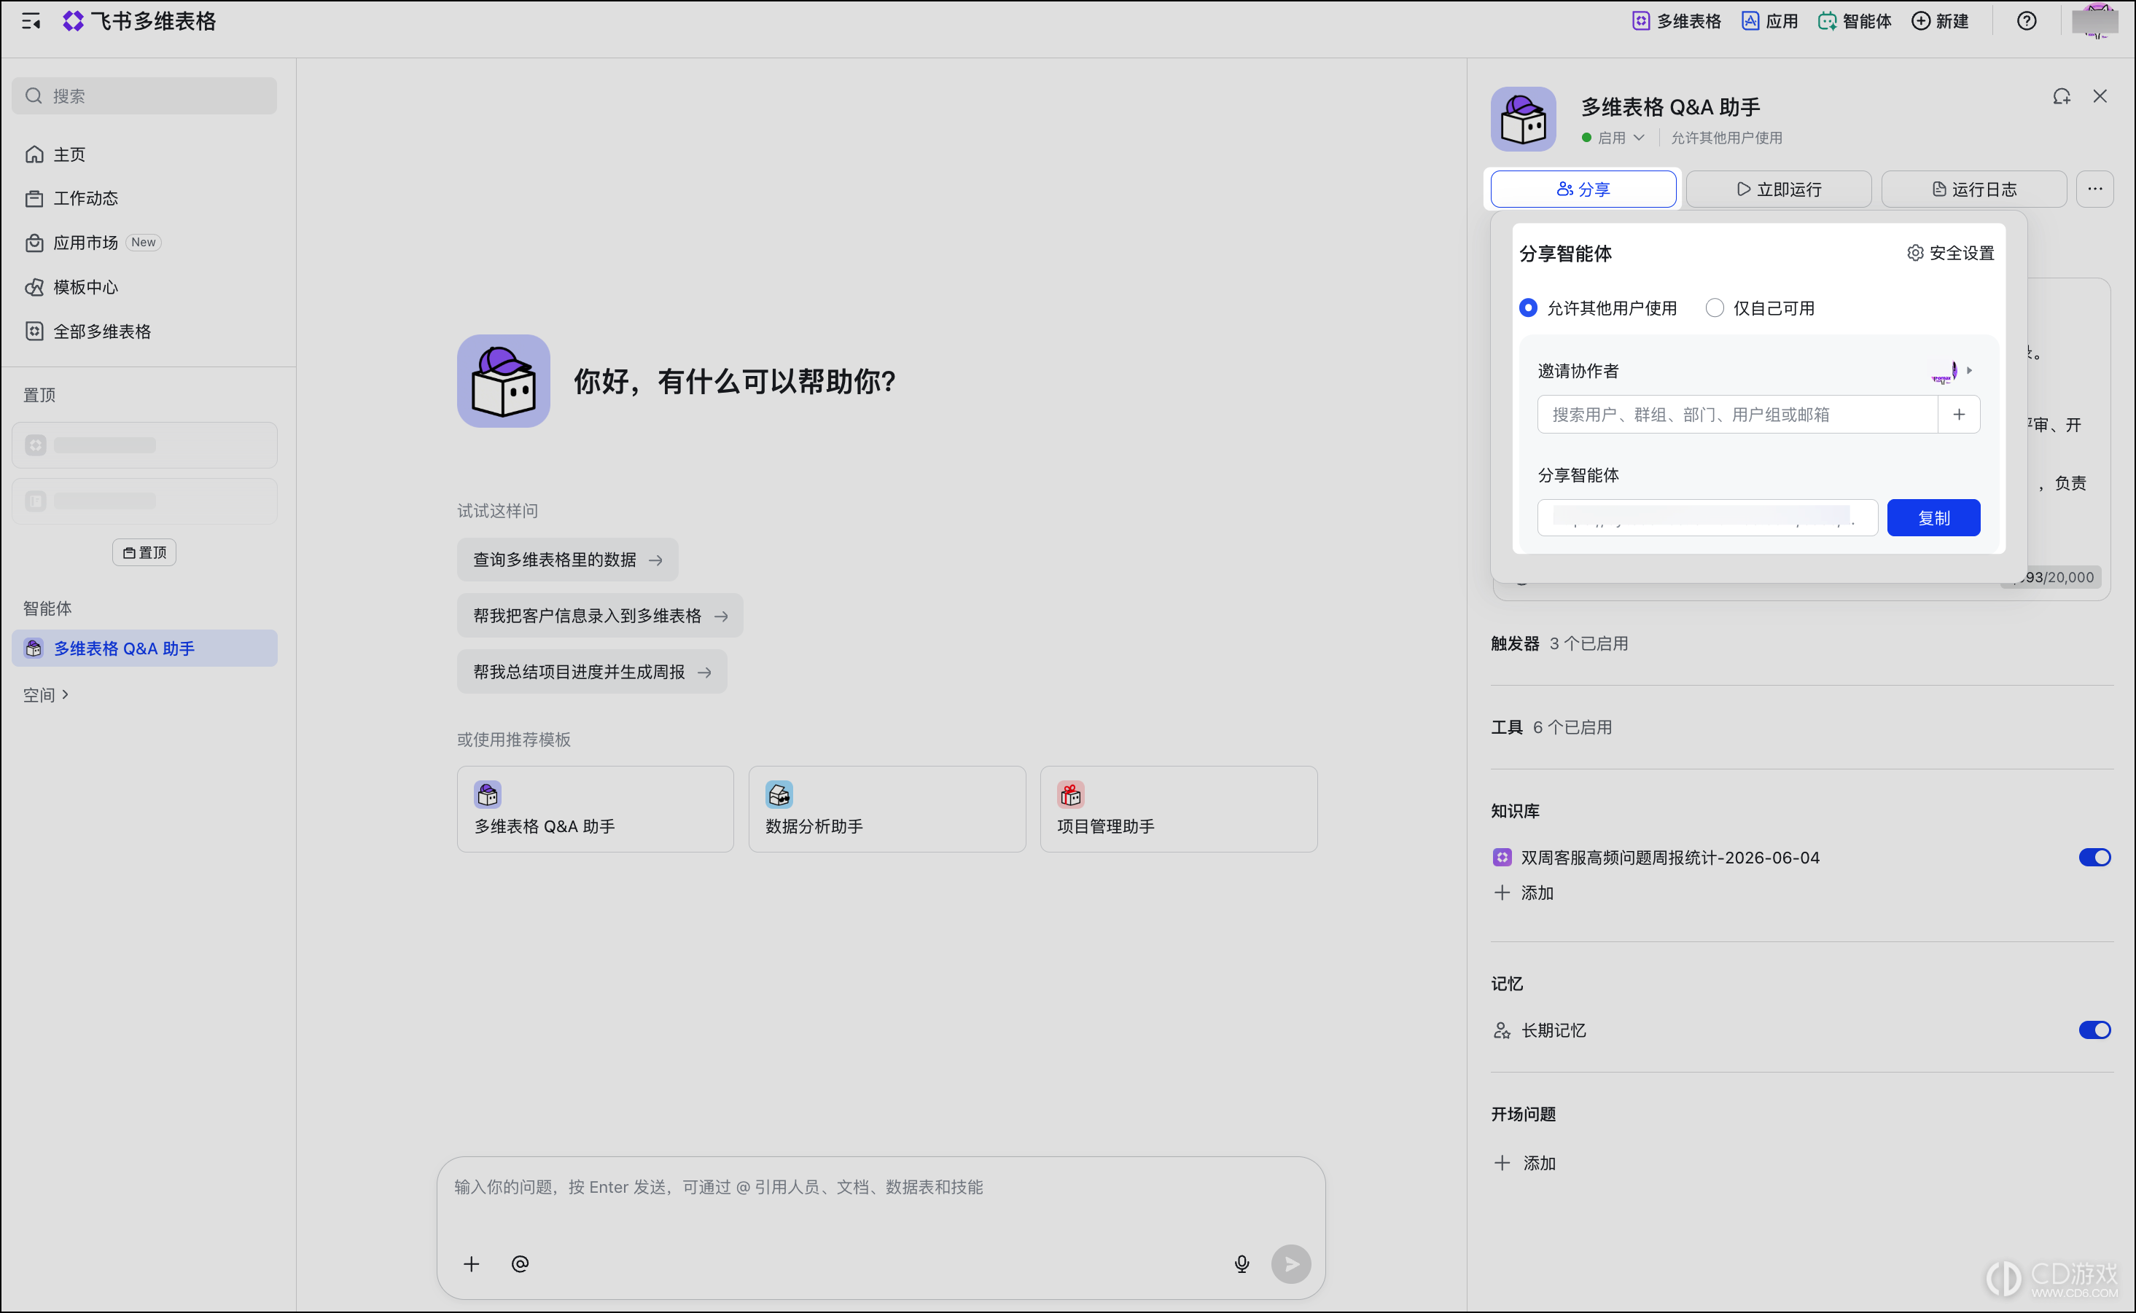Viewport: 2136px width, 1313px height.
Task: Click the new-chat icon in agent panel
Action: pyautogui.click(x=2062, y=96)
